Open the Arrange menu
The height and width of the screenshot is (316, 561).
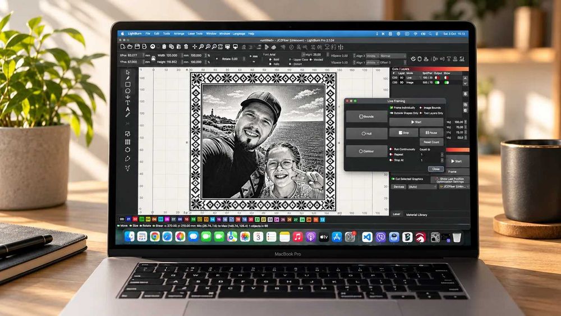coord(179,34)
